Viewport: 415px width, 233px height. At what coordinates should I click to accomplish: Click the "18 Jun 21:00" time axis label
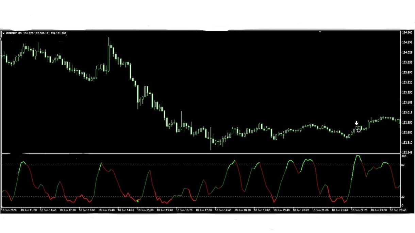tap(320, 210)
